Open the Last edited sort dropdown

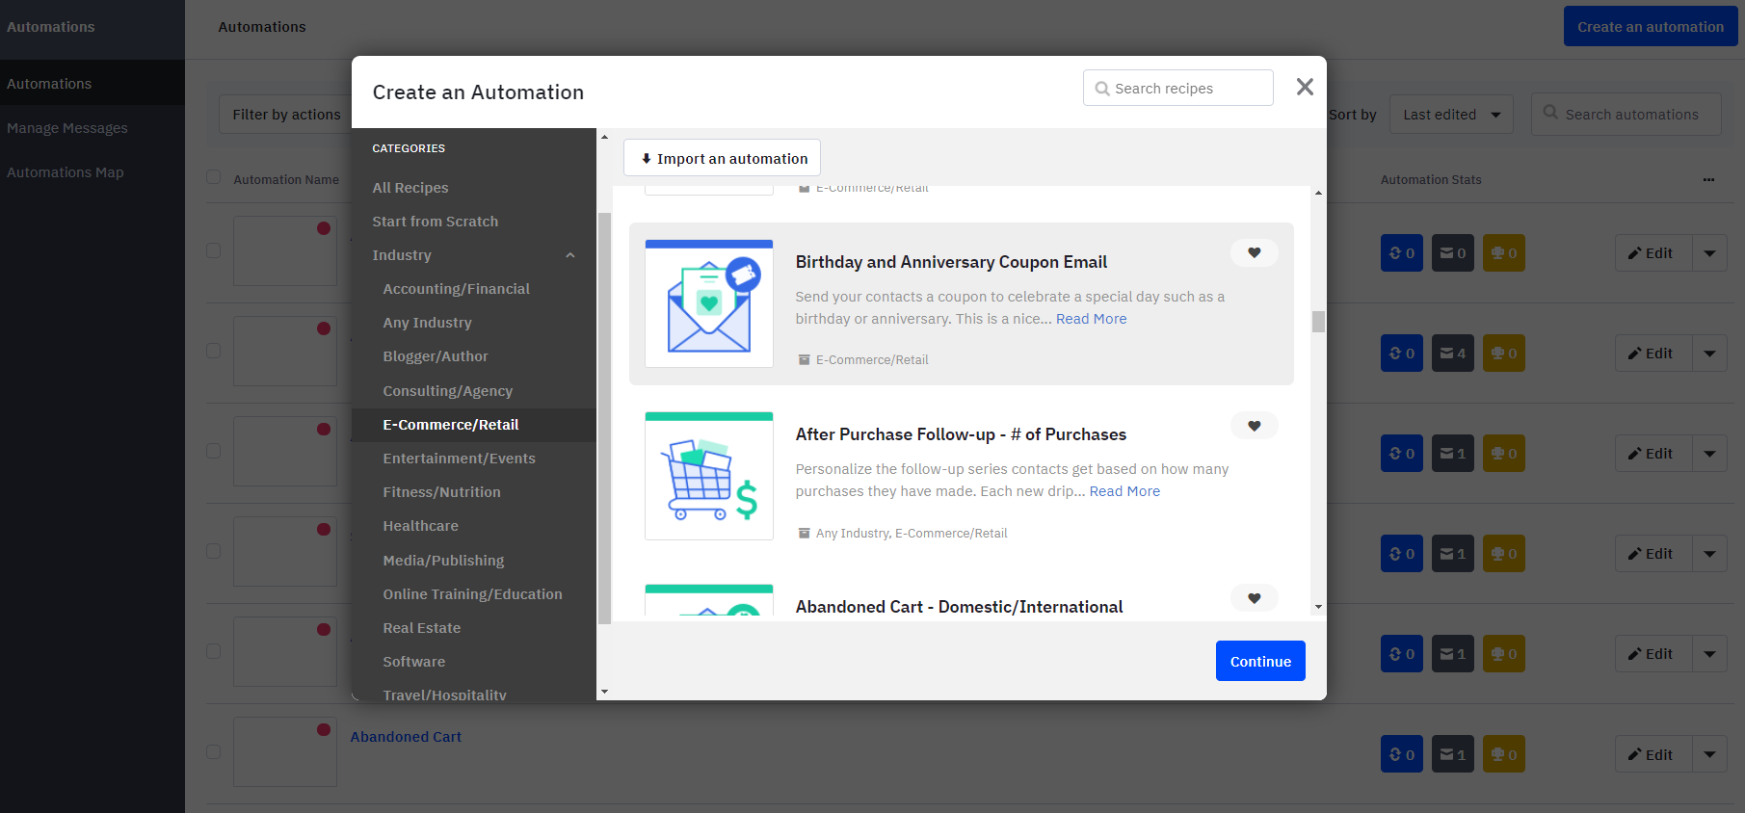1451,115
